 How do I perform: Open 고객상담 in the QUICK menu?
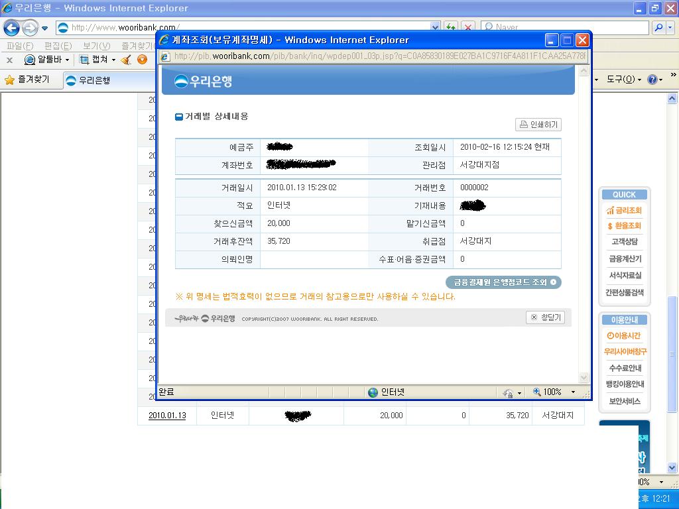click(625, 241)
